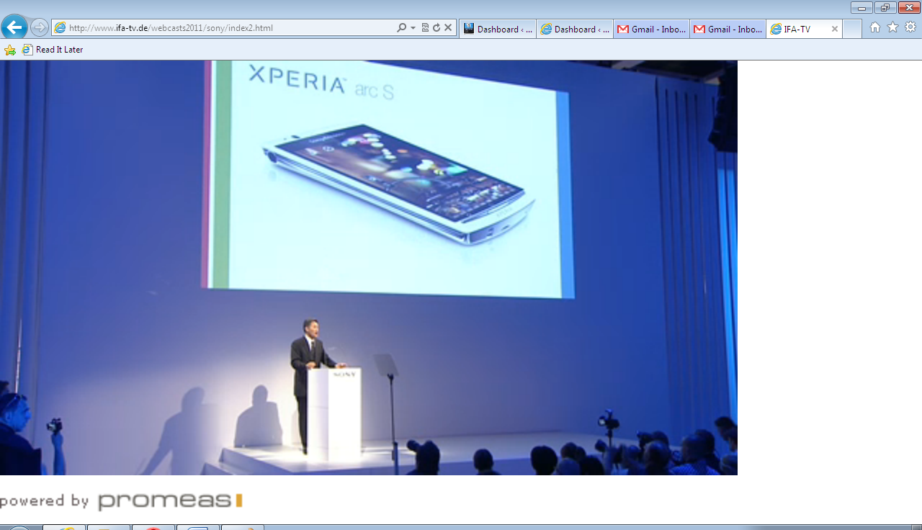Open the Favorites star icon
This screenshot has height=530, width=922.
point(892,27)
